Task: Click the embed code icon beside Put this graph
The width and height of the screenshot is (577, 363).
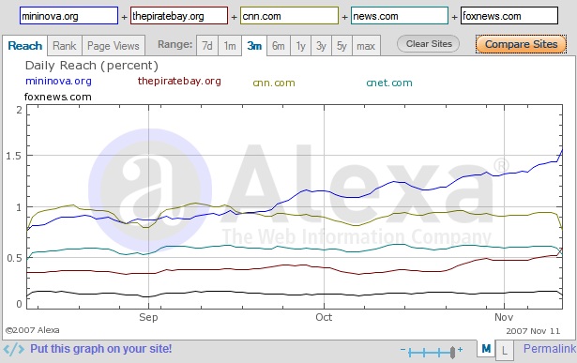Action: coord(14,349)
